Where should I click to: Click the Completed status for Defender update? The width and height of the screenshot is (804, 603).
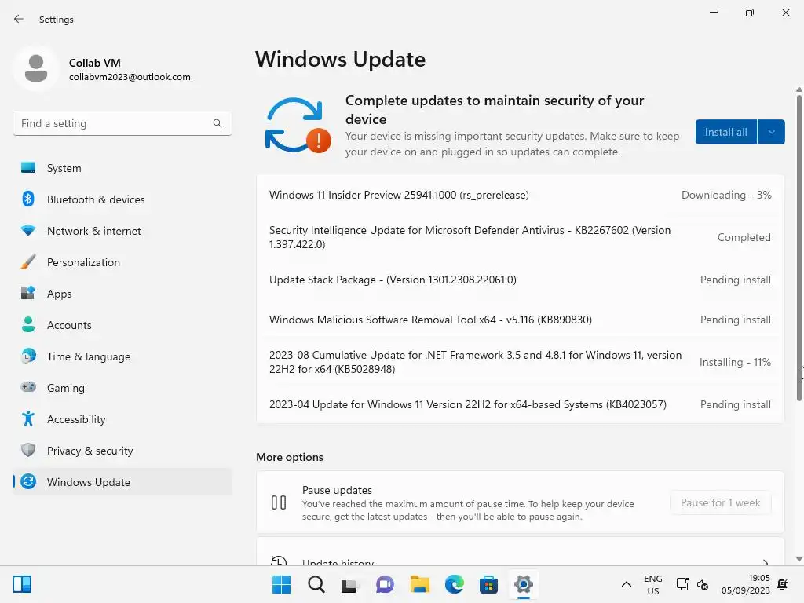744,237
